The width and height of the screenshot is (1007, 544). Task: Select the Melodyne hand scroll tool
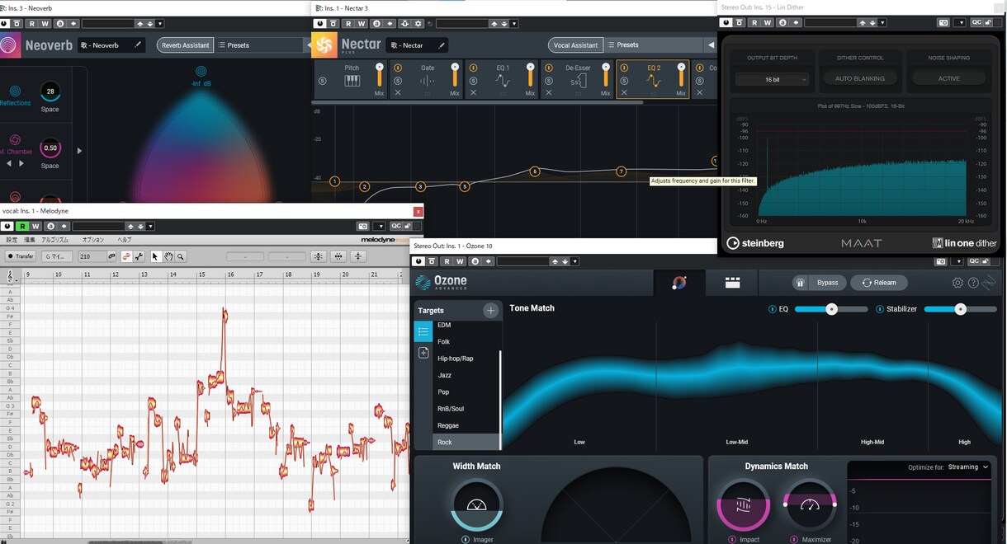pyautogui.click(x=168, y=256)
